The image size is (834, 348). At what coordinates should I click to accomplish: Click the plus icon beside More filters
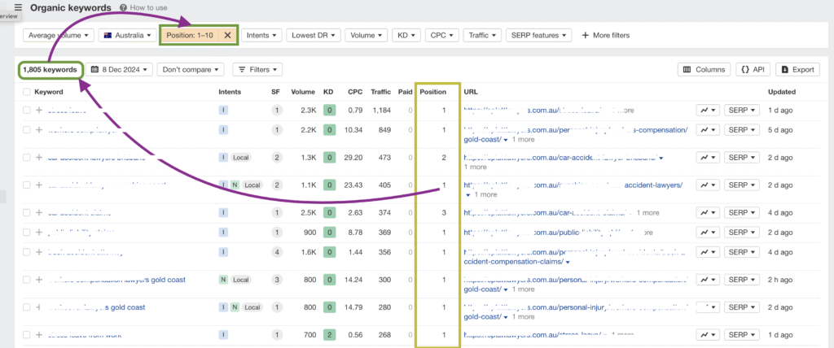coord(583,35)
